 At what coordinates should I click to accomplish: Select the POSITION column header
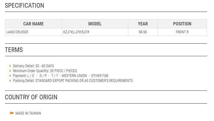[x=182, y=24]
